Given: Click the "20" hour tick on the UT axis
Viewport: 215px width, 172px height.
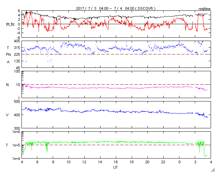Looking at the screenshot, I should click(147, 163).
